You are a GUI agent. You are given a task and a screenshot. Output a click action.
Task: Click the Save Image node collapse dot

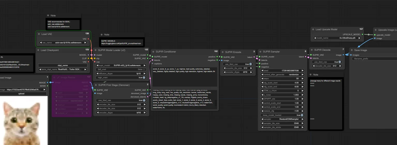[352, 50]
